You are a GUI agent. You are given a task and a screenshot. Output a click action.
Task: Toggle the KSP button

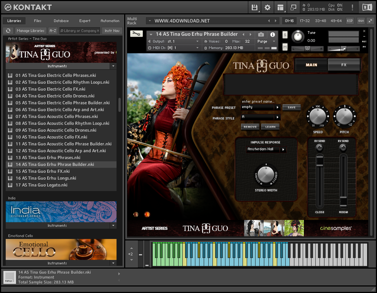tap(350, 21)
